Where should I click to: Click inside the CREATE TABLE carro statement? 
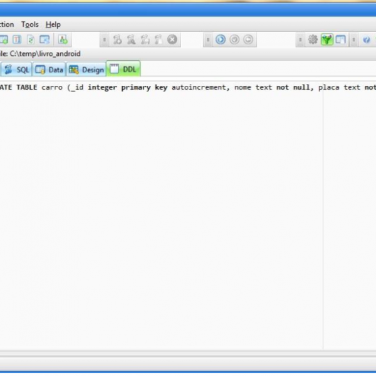pos(188,88)
